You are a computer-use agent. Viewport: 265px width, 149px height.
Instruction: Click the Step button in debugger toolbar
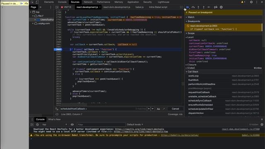209,7
